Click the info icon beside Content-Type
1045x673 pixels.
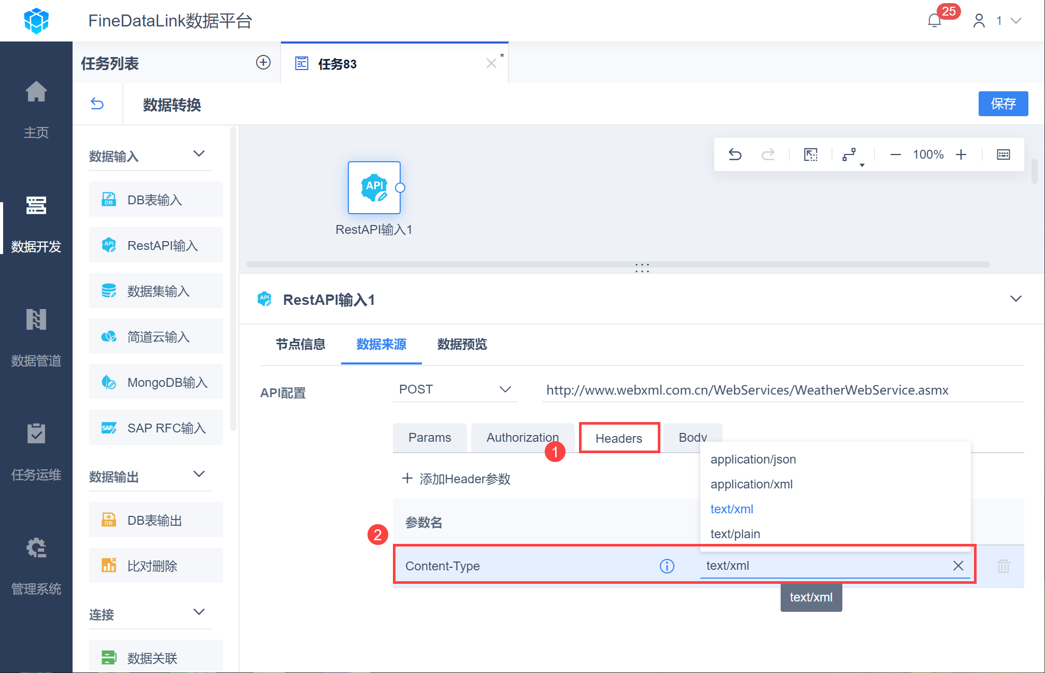pyautogui.click(x=667, y=566)
